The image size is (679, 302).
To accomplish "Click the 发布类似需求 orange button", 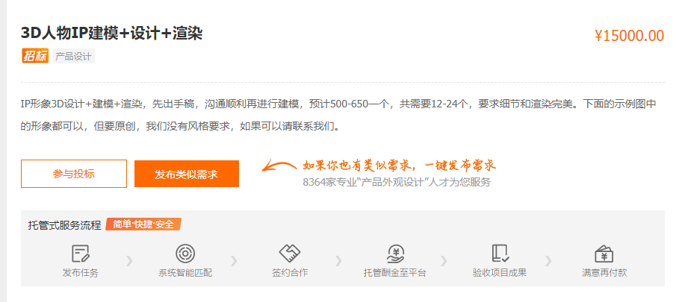I will click(187, 174).
